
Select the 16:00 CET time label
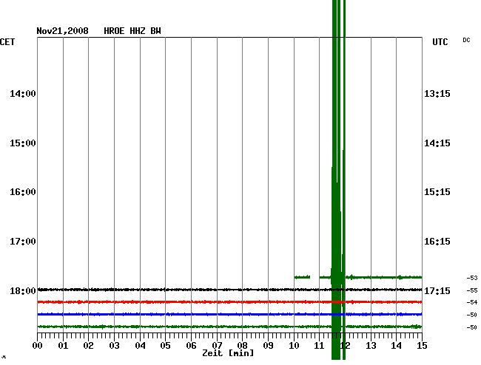coord(23,192)
